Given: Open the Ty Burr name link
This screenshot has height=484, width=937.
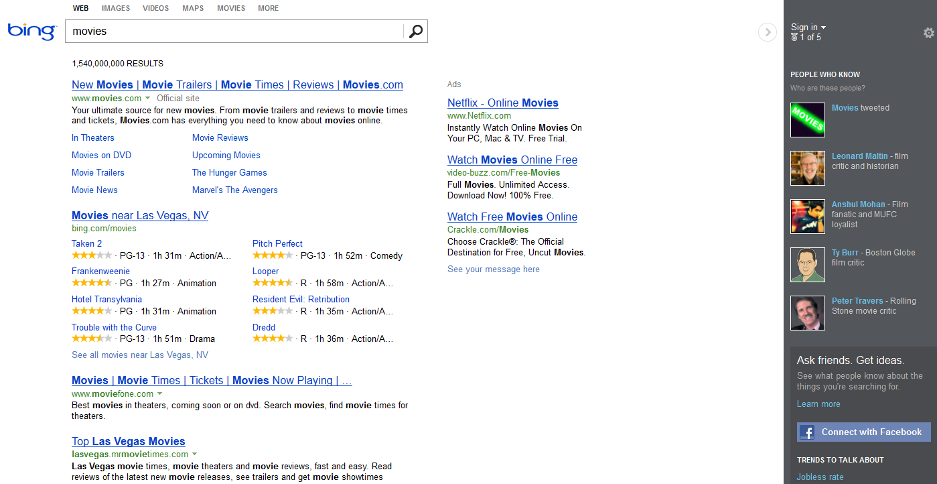Looking at the screenshot, I should tap(845, 253).
